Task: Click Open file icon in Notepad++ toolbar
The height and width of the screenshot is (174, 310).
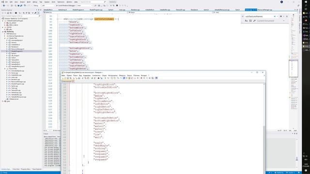Action: (65, 78)
